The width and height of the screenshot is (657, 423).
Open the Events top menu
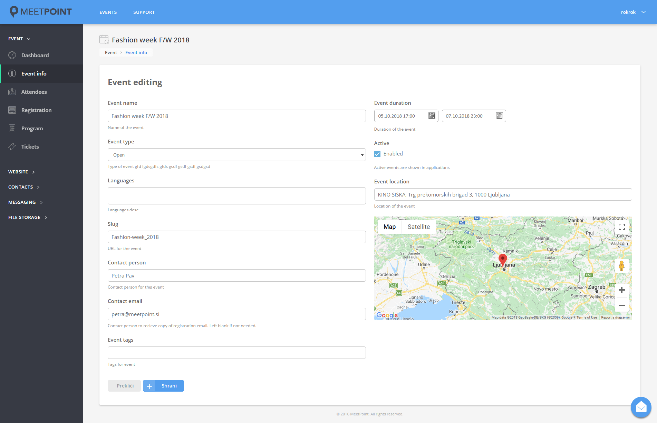click(x=108, y=12)
